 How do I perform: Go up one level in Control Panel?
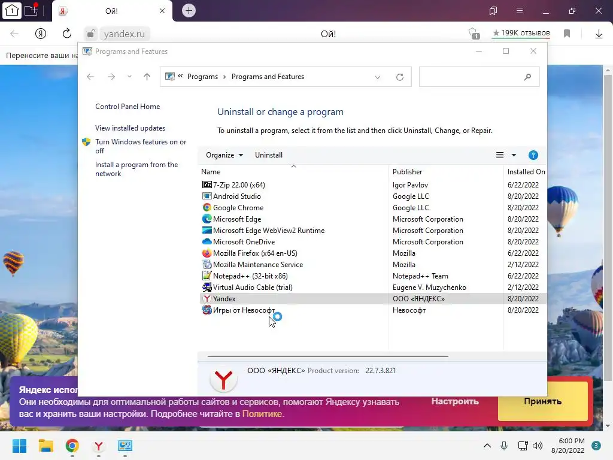coord(147,77)
